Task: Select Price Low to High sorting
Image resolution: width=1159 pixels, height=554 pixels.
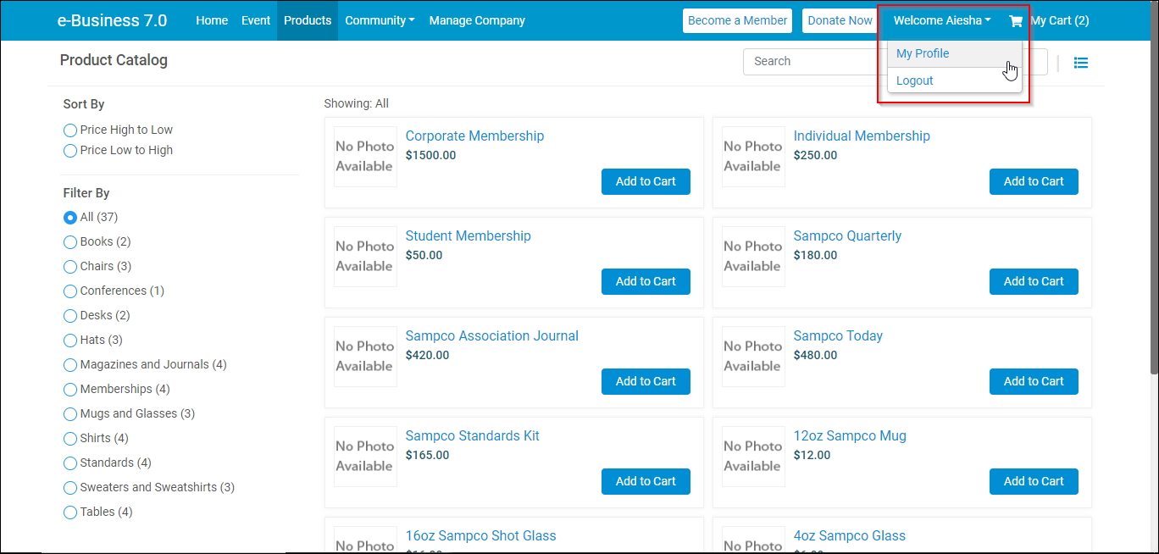Action: (x=69, y=150)
